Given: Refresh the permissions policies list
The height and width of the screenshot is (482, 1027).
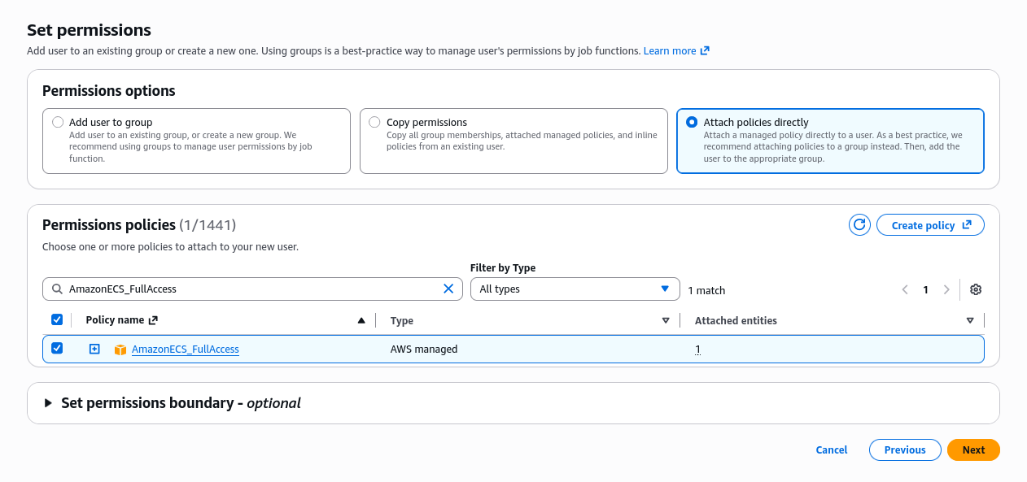Looking at the screenshot, I should [x=859, y=224].
